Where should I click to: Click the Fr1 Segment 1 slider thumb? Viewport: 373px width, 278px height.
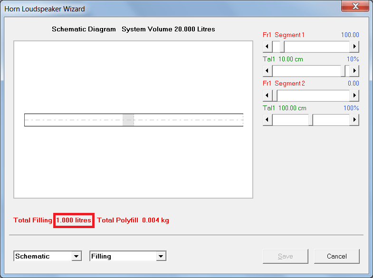pos(282,47)
